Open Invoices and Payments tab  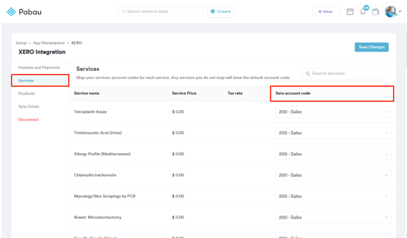click(x=39, y=67)
